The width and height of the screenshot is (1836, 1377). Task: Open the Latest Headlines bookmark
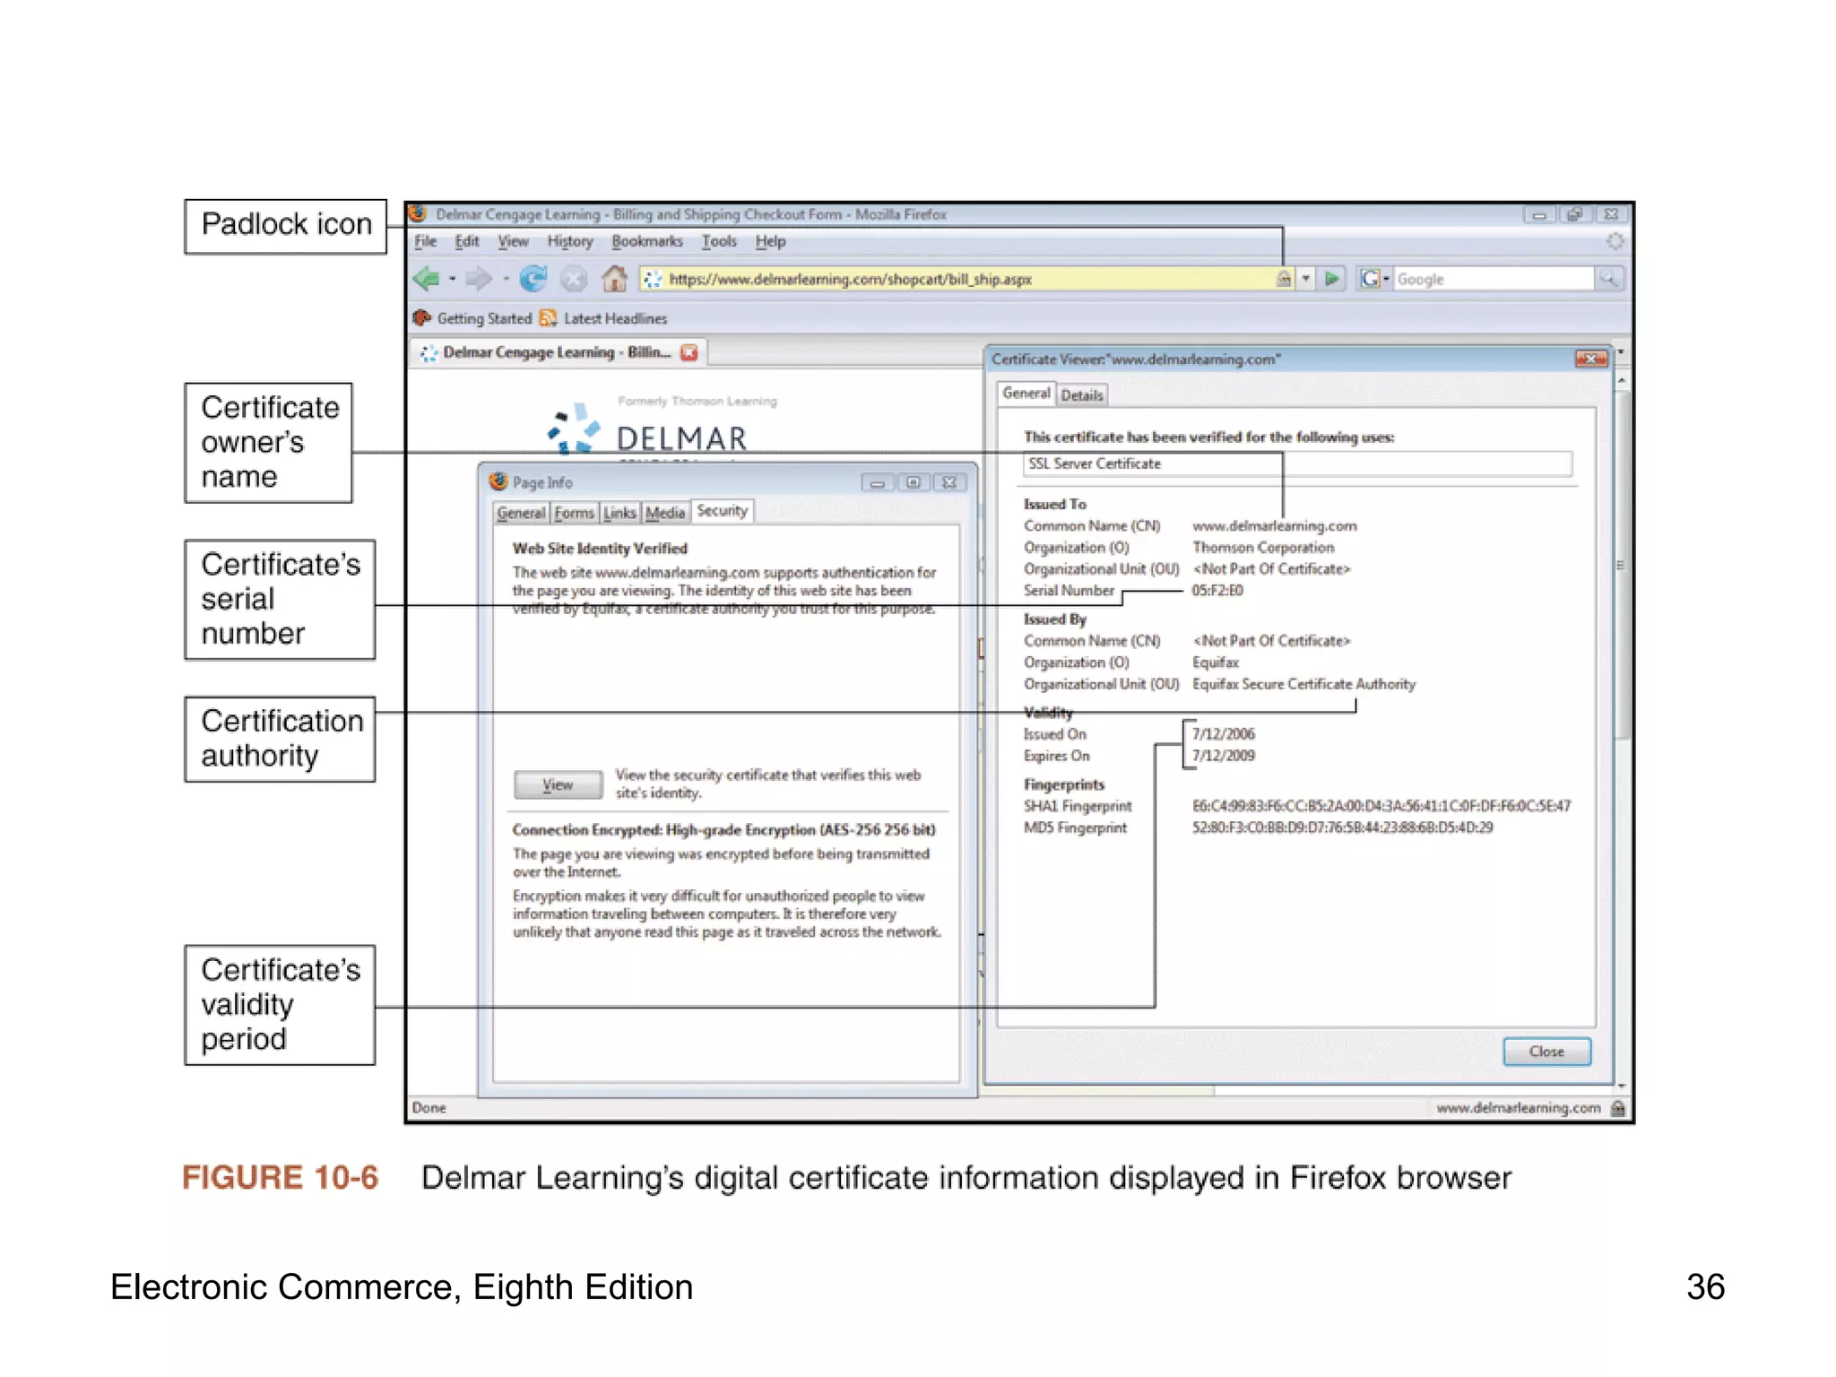pos(614,318)
